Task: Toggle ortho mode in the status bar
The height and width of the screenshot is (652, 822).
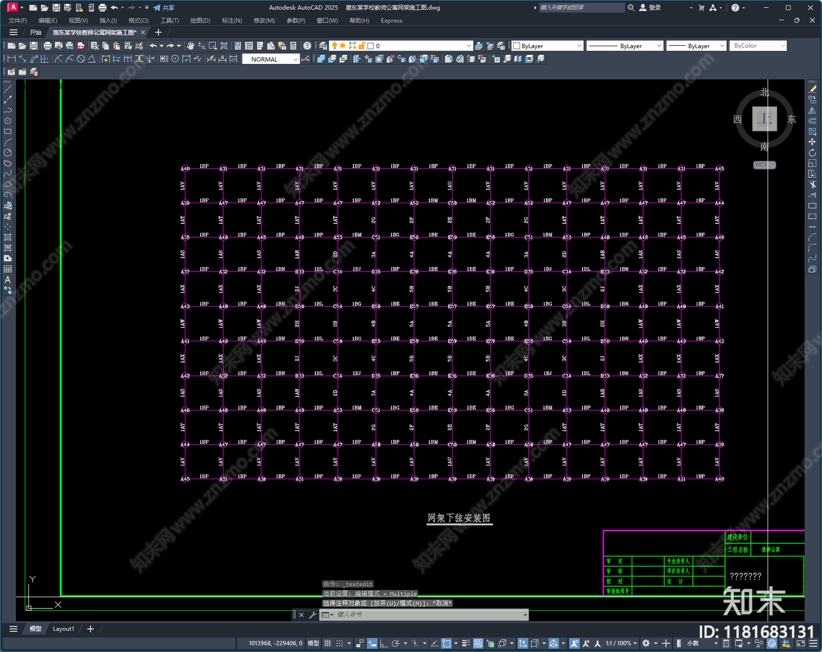Action: [383, 643]
